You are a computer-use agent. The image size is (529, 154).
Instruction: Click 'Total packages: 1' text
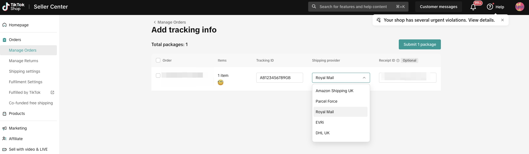170,44
